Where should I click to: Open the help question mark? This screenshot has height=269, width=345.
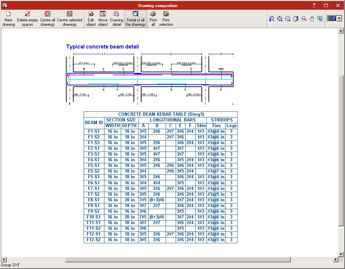point(314,5)
